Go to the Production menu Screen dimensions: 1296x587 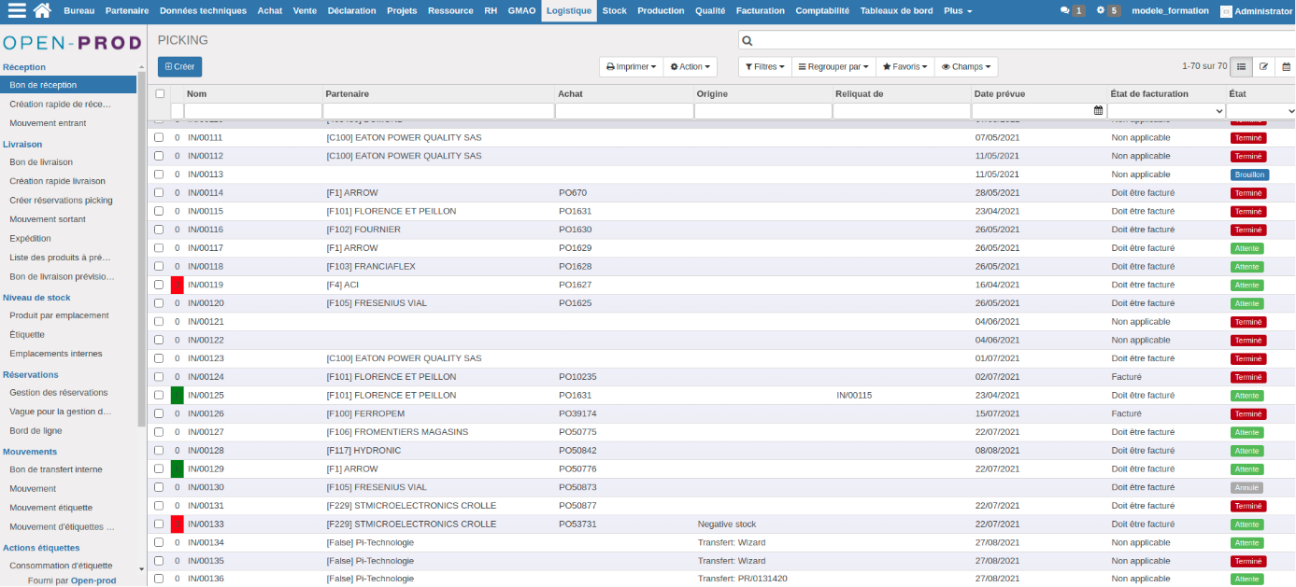tap(661, 10)
